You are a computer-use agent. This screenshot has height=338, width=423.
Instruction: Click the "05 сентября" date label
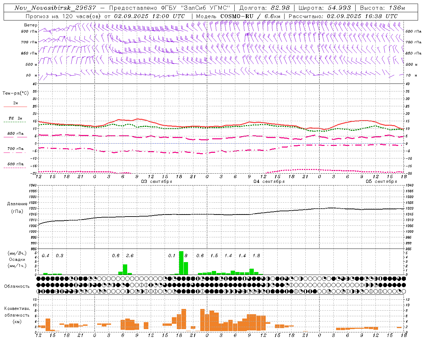coord(381,182)
